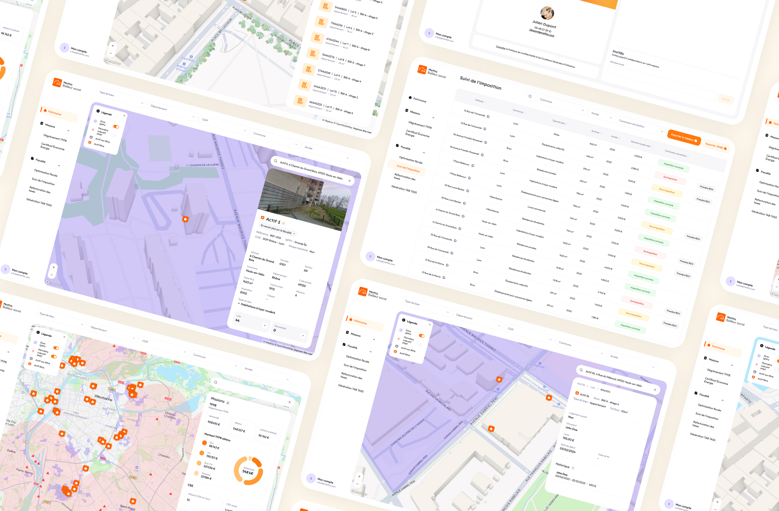Close the Légende panel in Actif 5 window
The width and height of the screenshot is (779, 511).
pos(124,116)
